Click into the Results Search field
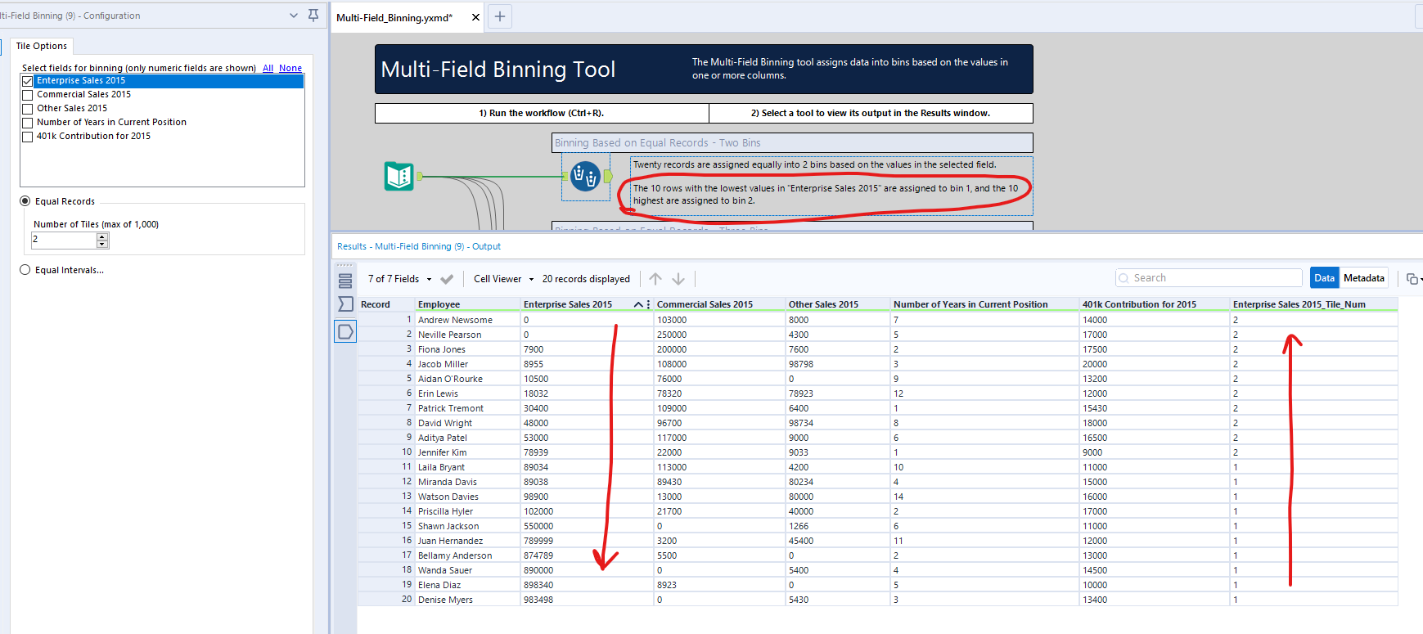1423x634 pixels. (1209, 278)
